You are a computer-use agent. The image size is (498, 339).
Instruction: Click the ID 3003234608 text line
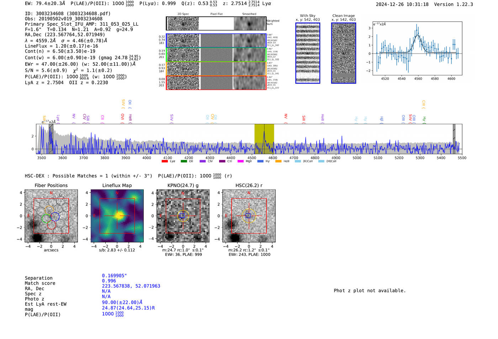[x=68, y=14]
